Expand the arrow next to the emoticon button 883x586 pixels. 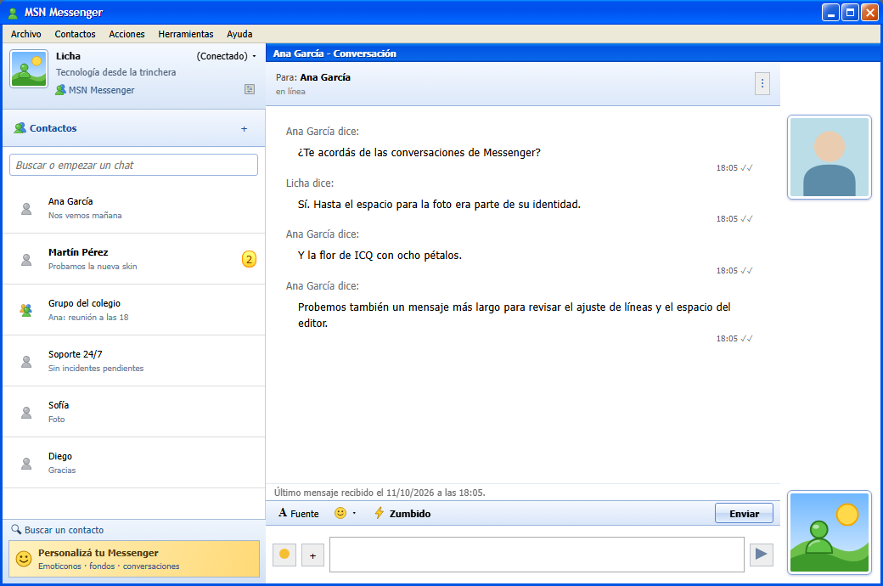(x=354, y=513)
